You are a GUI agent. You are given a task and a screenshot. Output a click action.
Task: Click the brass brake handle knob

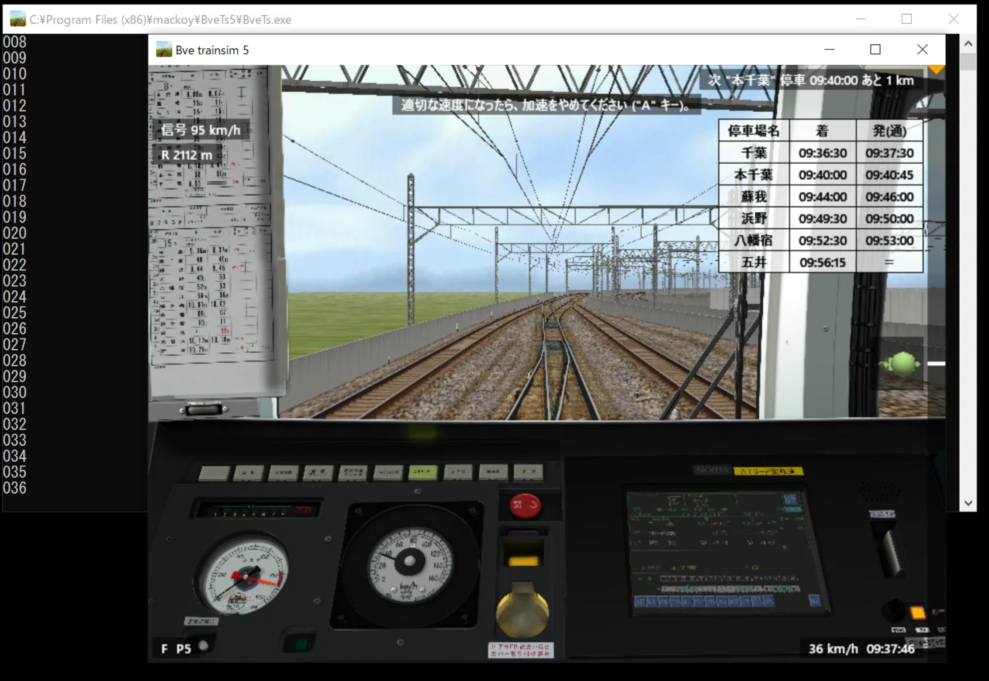(x=522, y=610)
